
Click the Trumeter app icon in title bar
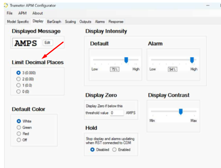pos(6,5)
